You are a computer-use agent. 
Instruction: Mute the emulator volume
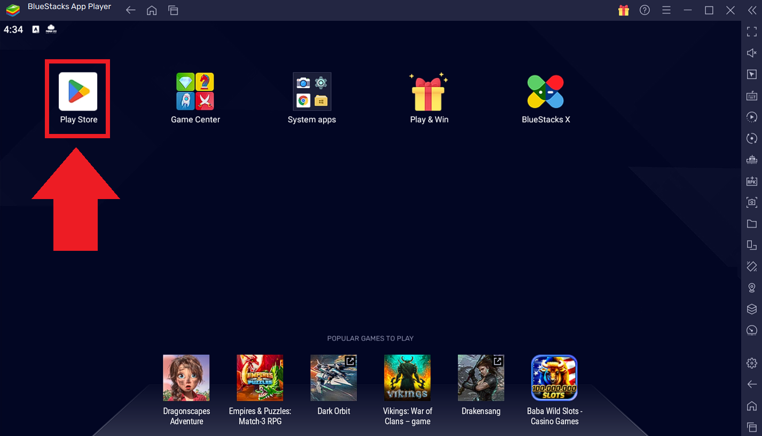751,53
